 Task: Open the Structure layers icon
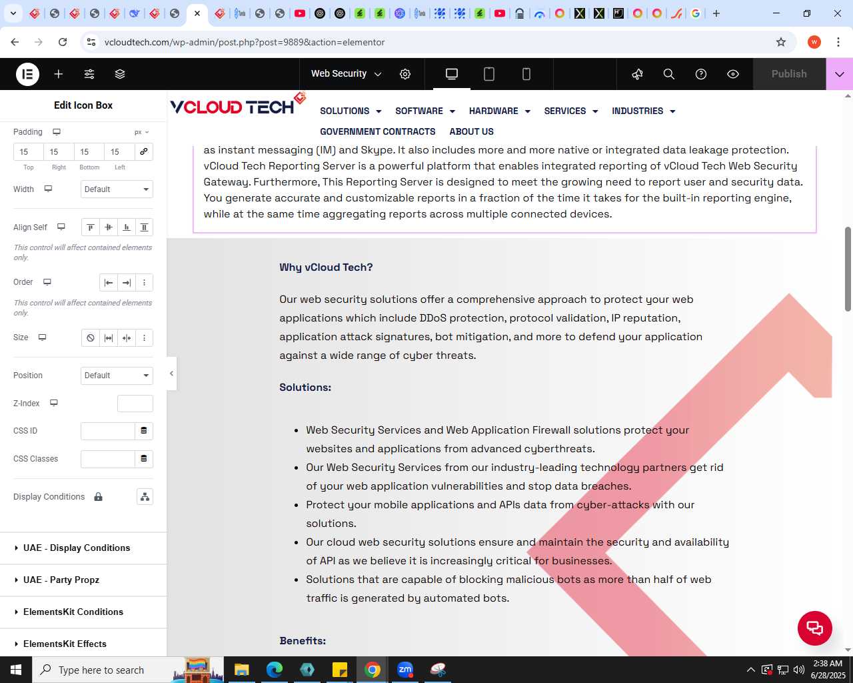(120, 74)
